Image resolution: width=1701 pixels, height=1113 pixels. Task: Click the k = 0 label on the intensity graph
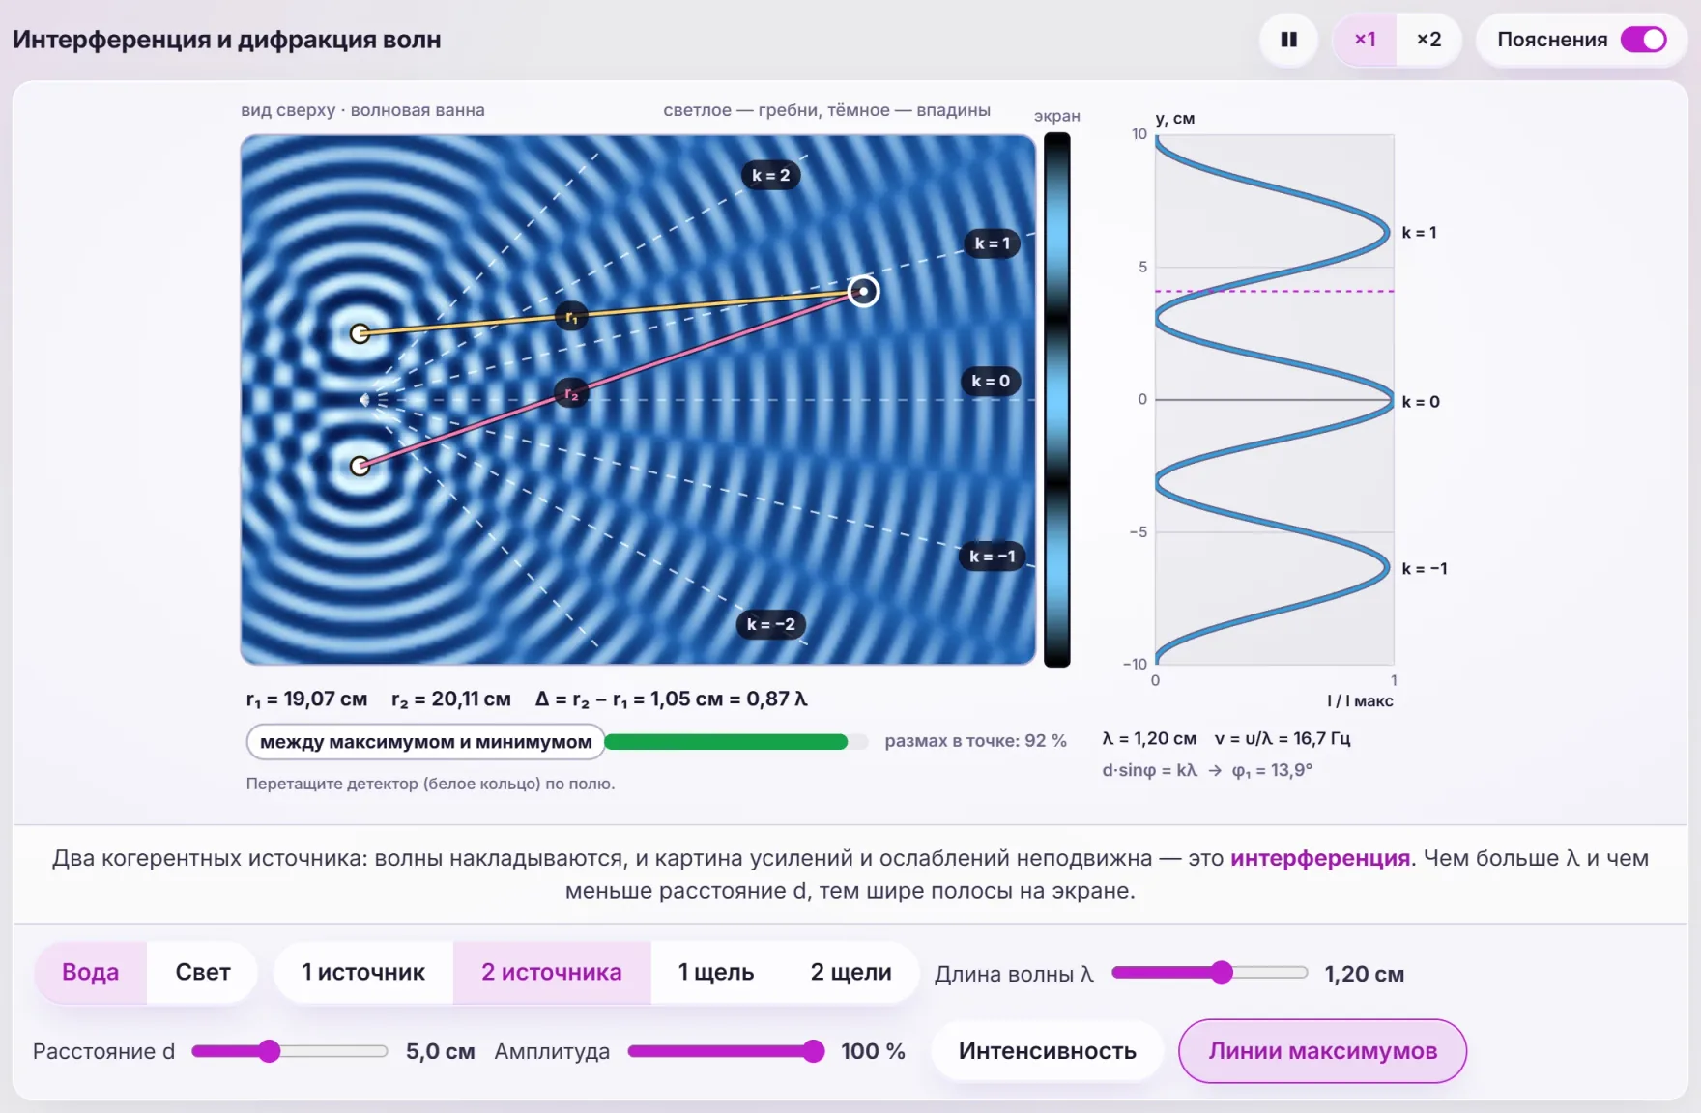[x=1421, y=402]
